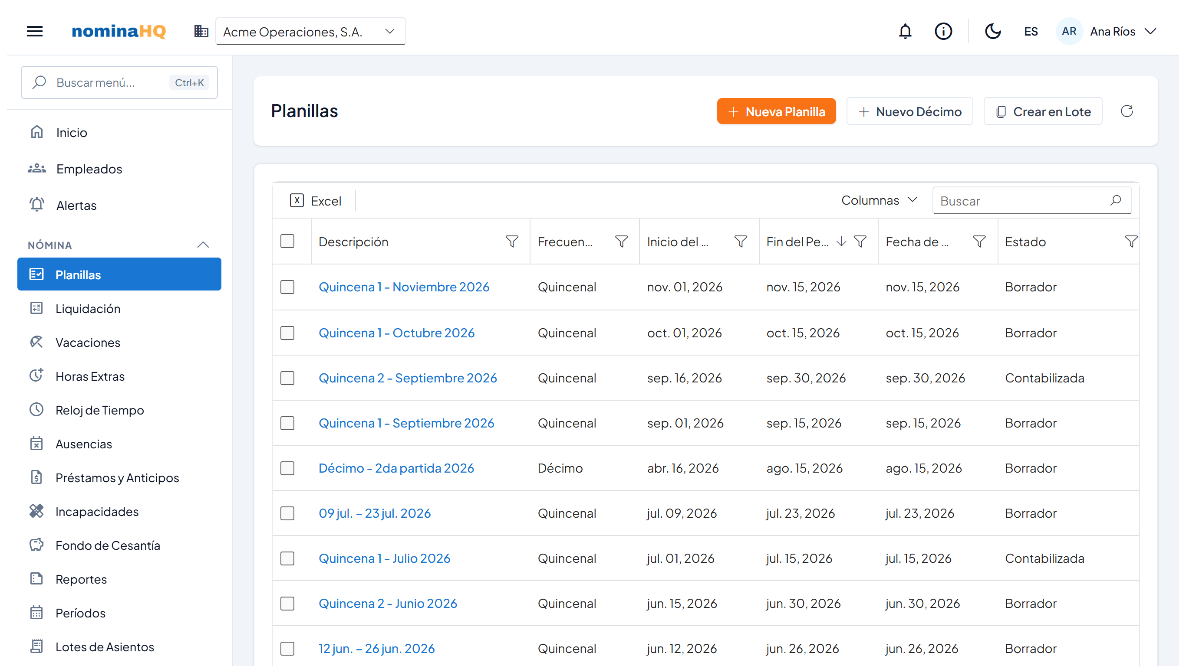Click the Nuevo Décimo button

(909, 111)
